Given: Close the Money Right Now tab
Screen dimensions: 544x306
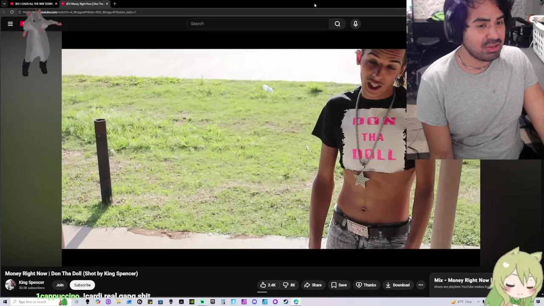Looking at the screenshot, I should coord(107,4).
